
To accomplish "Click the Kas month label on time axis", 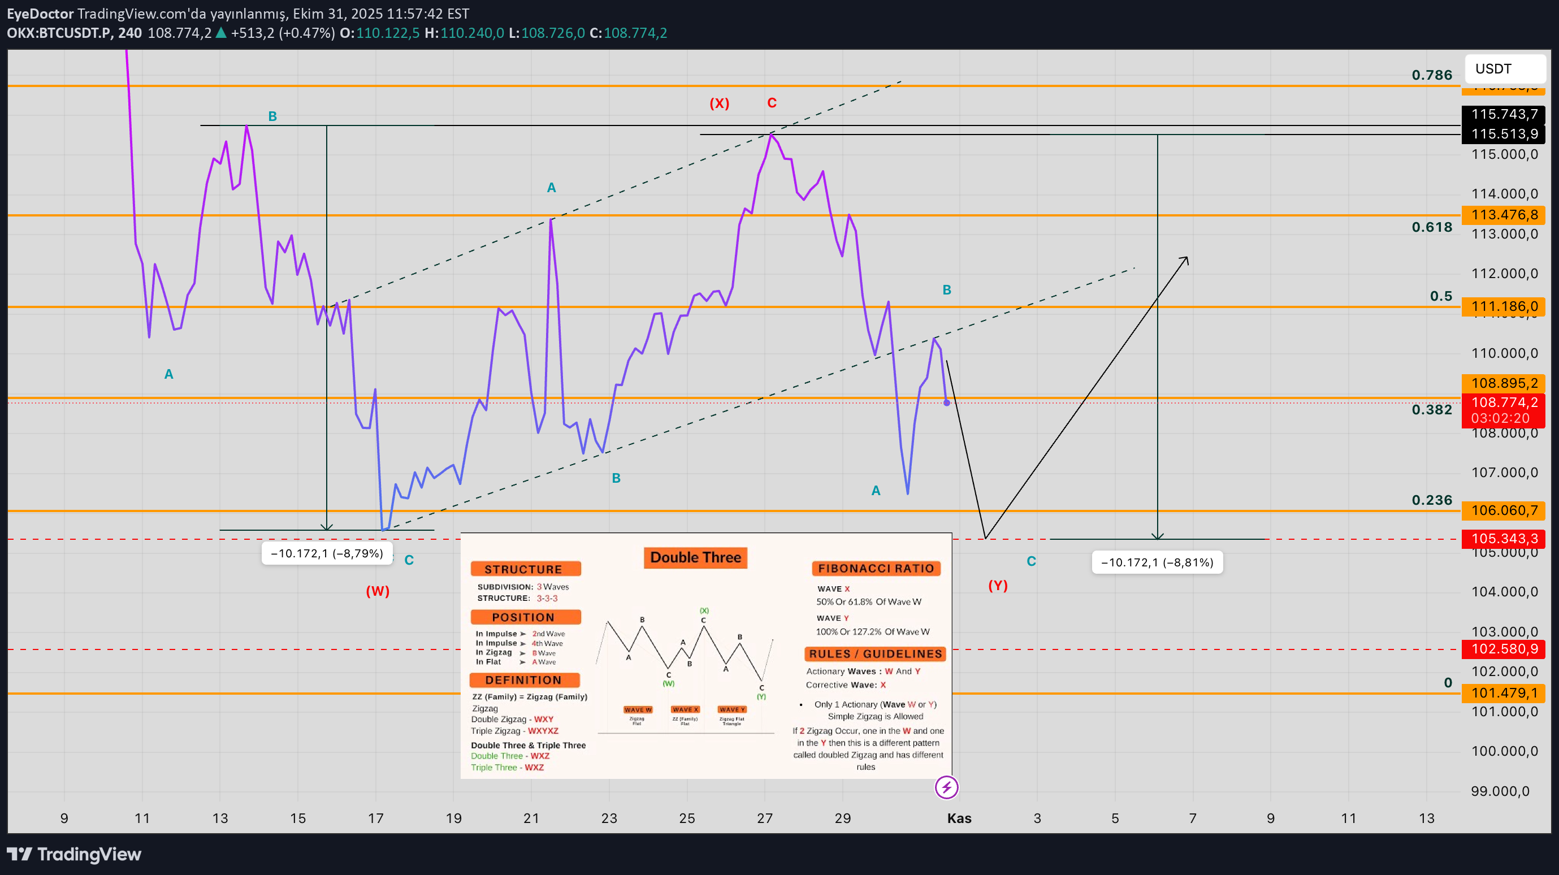I will (x=959, y=818).
